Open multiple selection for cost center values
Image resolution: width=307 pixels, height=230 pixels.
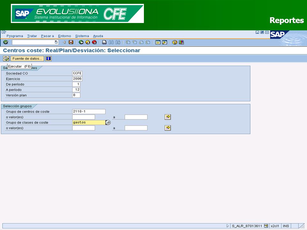point(168,117)
